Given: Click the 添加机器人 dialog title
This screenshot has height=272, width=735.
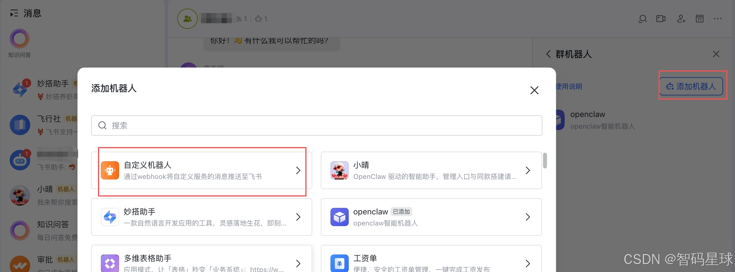Looking at the screenshot, I should coord(114,88).
